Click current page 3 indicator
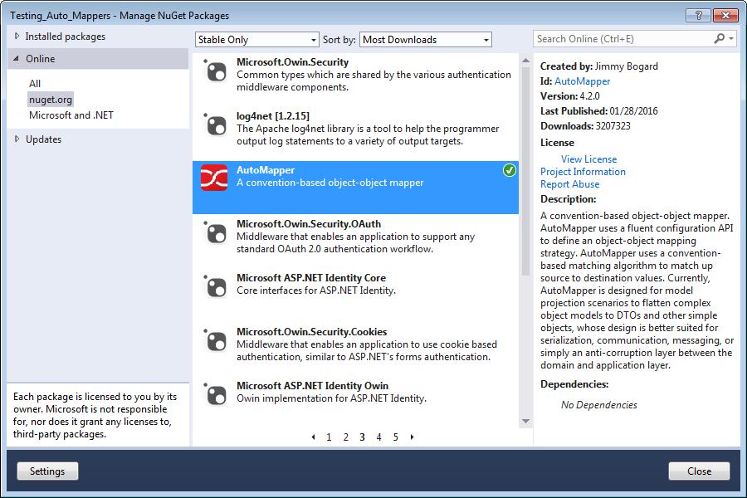747x498 pixels. (362, 437)
